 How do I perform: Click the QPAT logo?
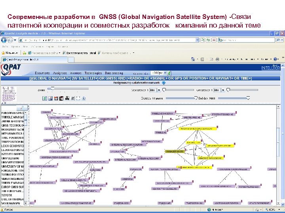(11, 69)
